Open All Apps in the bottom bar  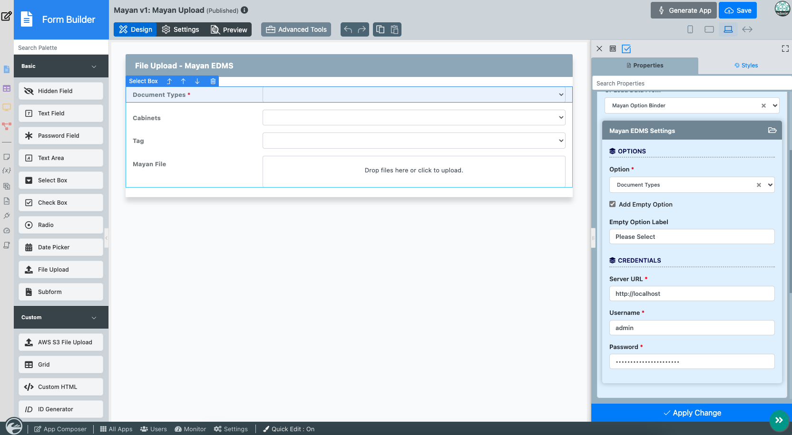pos(117,429)
